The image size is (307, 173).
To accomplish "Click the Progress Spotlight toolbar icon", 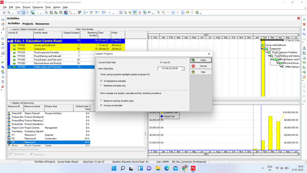I will [x=135, y=13].
